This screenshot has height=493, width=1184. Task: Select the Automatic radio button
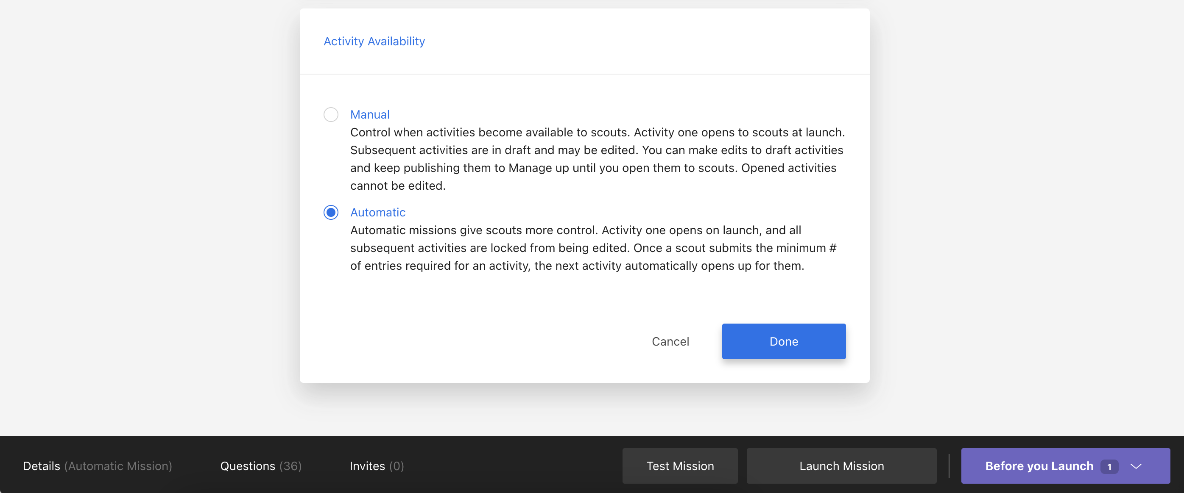click(331, 212)
